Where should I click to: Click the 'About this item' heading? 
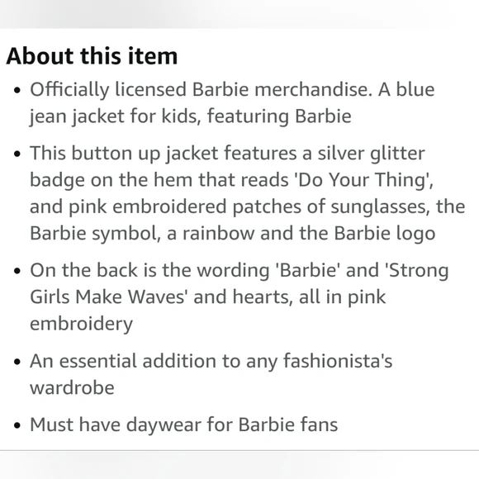(92, 56)
